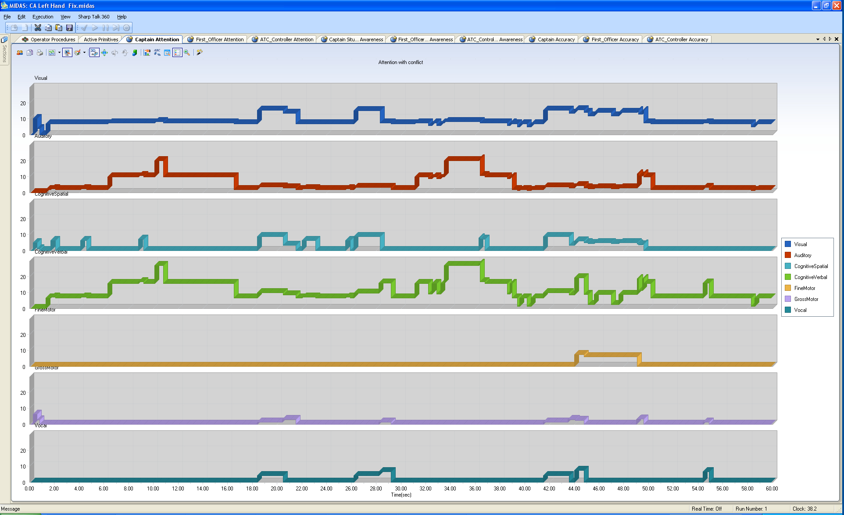The height and width of the screenshot is (515, 844).
Task: Click the data grid ABC icon
Action: (x=157, y=53)
